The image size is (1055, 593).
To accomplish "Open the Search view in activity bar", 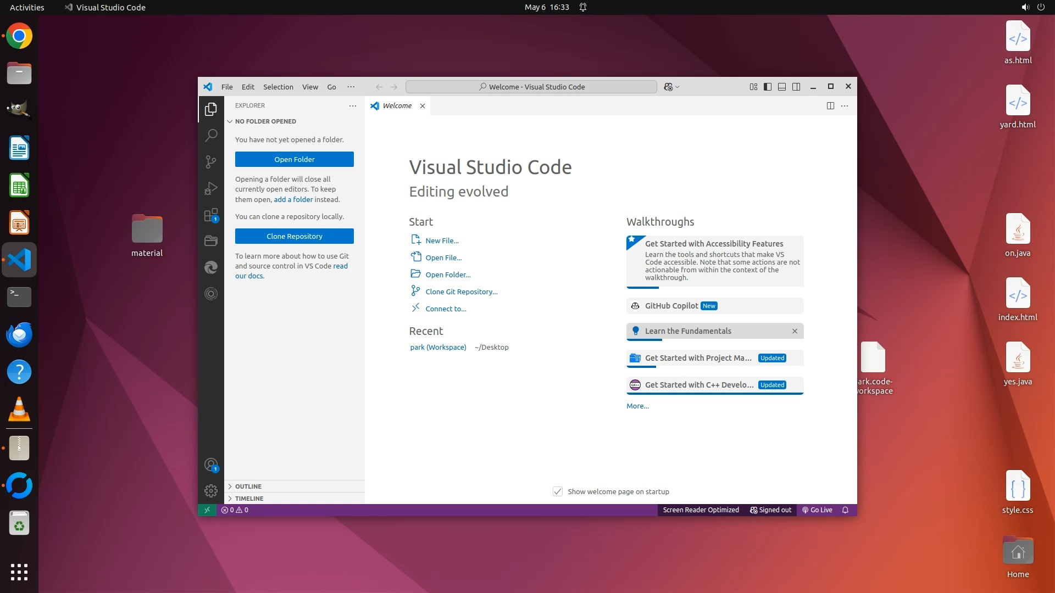I will click(x=211, y=135).
